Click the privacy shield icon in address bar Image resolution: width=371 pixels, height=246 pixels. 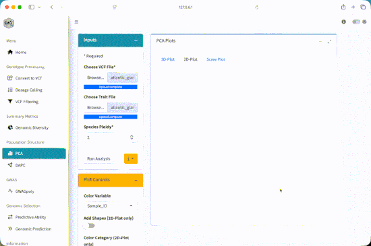point(115,7)
